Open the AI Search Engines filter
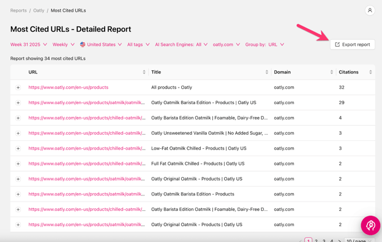The image size is (382, 242). [181, 45]
